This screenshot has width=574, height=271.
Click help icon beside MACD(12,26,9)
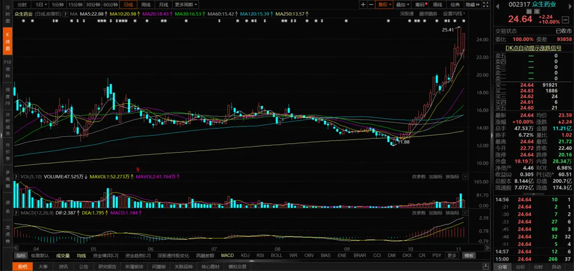(x=16, y=213)
